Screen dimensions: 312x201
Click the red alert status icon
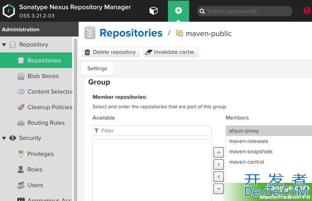(307, 10)
